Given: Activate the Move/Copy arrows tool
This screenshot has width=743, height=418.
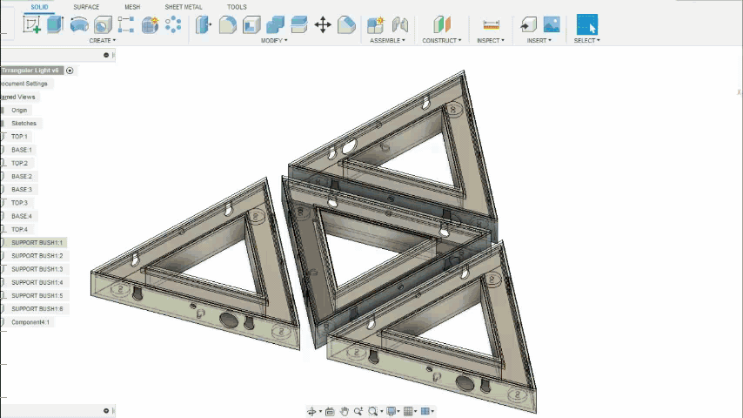Looking at the screenshot, I should tap(323, 24).
